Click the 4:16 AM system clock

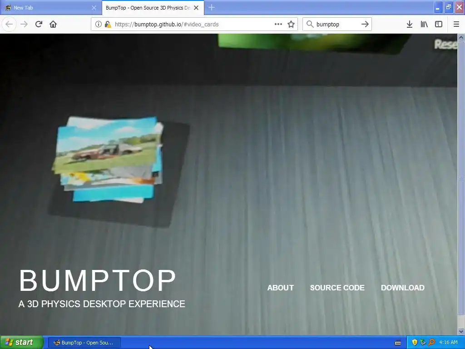point(448,343)
